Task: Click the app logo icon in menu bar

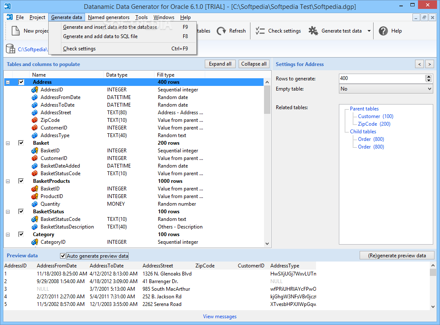Action: tap(10, 17)
